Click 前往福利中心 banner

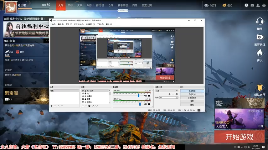[x=26, y=29]
